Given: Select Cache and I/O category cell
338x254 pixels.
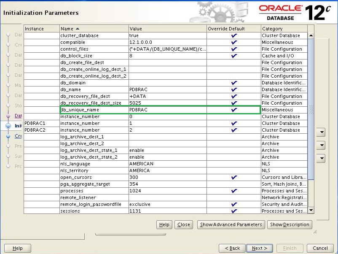Looking at the screenshot, I should coord(284,56).
